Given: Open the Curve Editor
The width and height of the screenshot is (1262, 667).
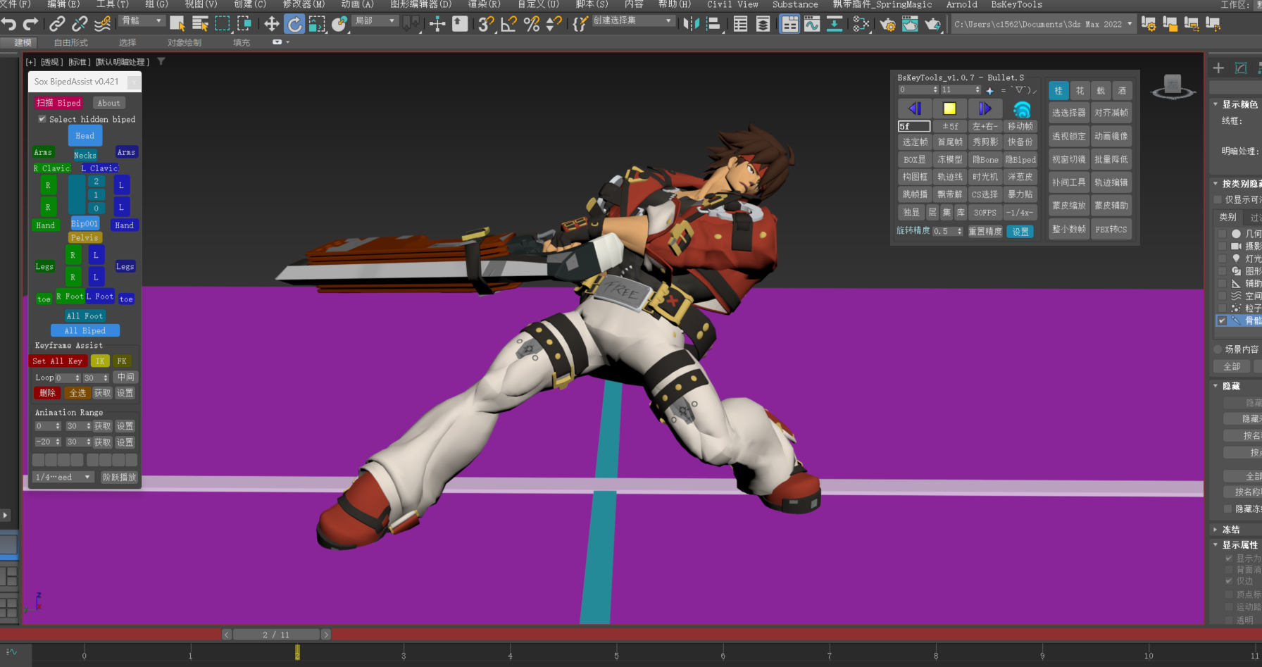Looking at the screenshot, I should point(812,24).
